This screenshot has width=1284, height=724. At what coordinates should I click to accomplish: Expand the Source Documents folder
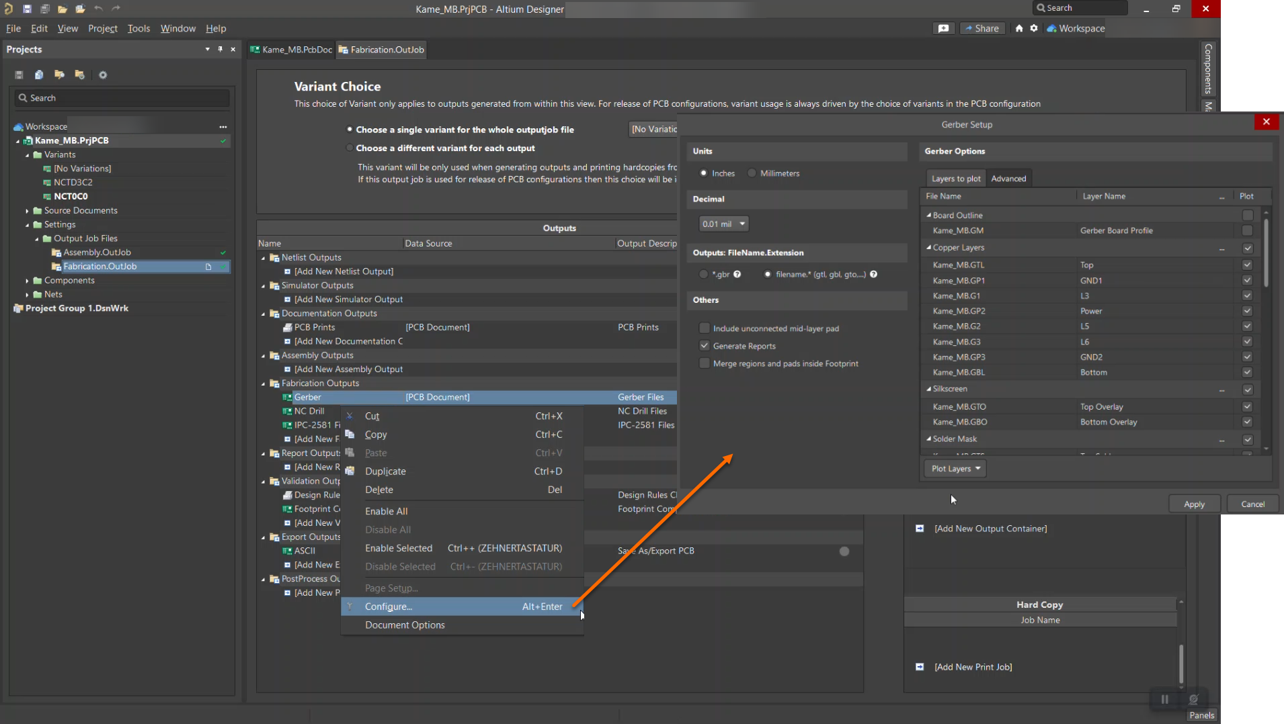(28, 211)
